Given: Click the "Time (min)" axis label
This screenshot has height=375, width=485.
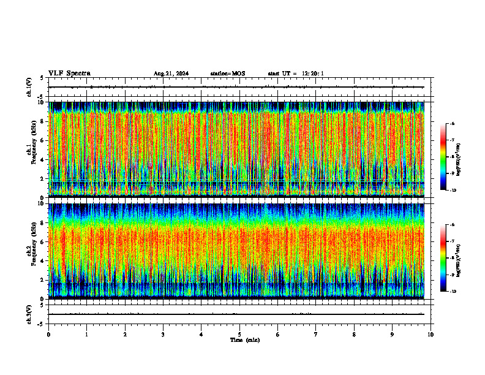Looking at the screenshot, I should coord(245,340).
